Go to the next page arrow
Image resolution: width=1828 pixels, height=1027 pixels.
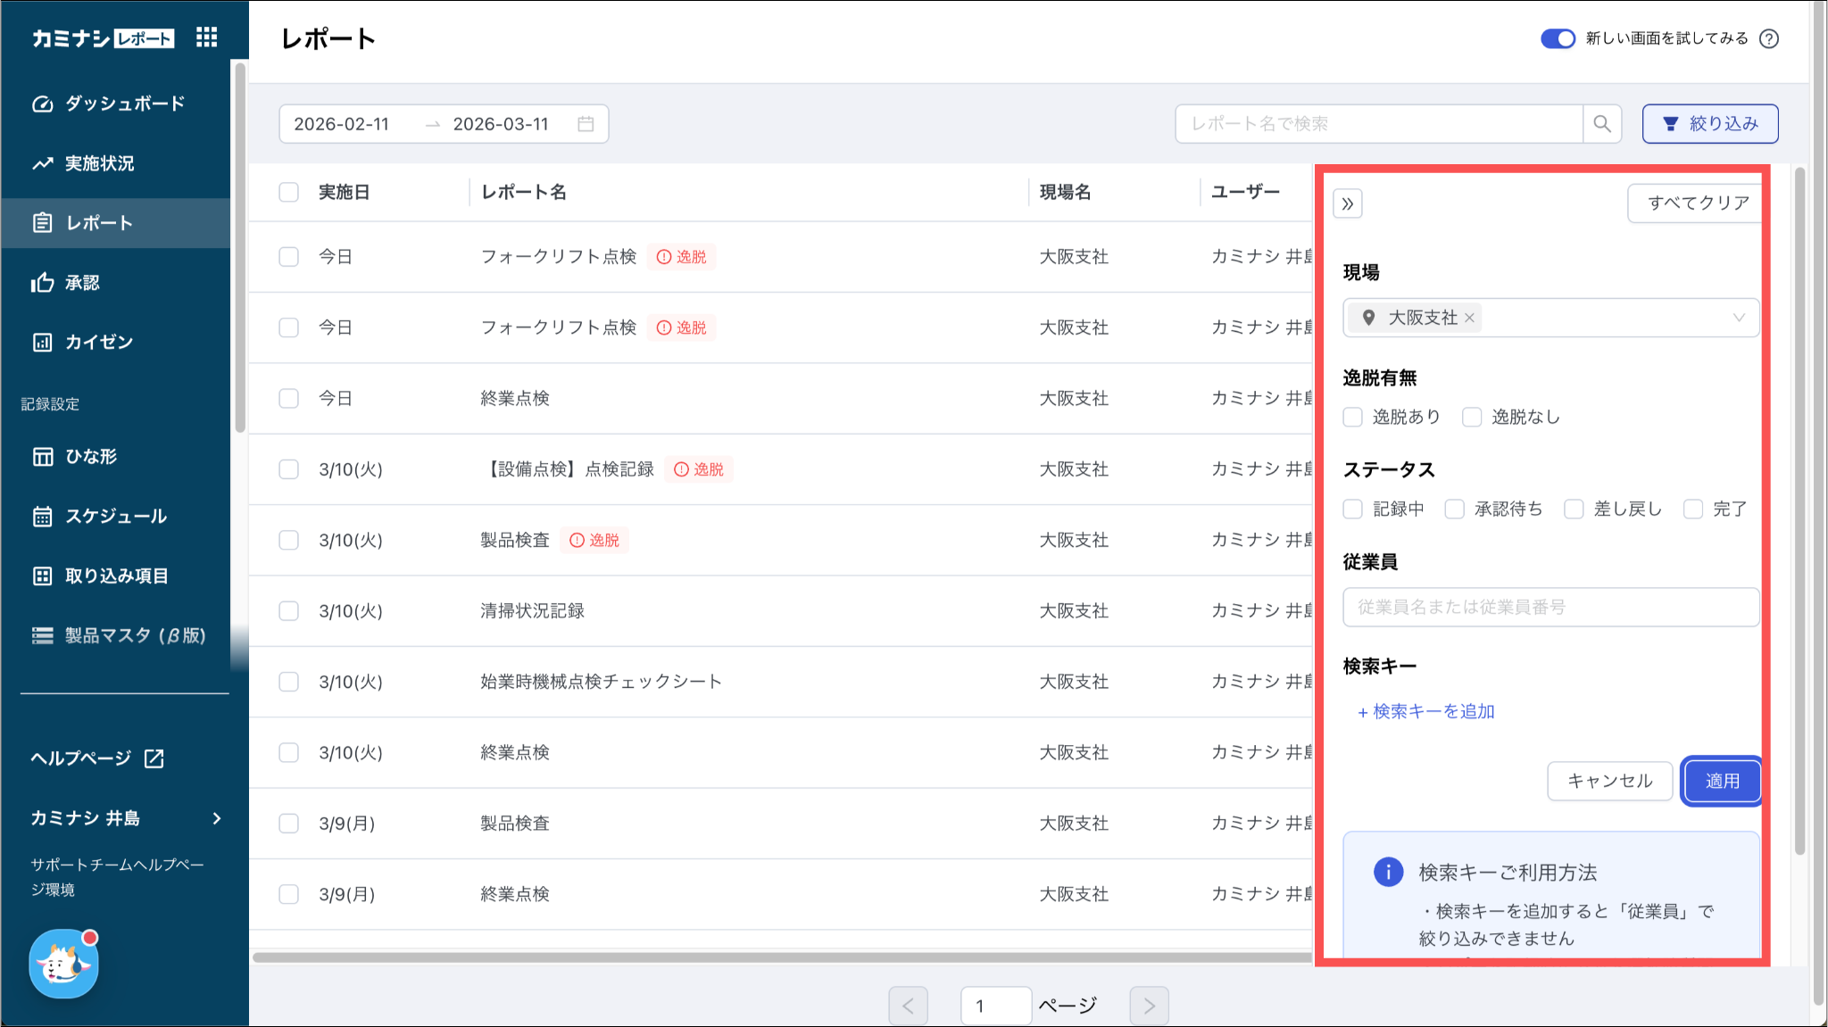pos(1149,1006)
